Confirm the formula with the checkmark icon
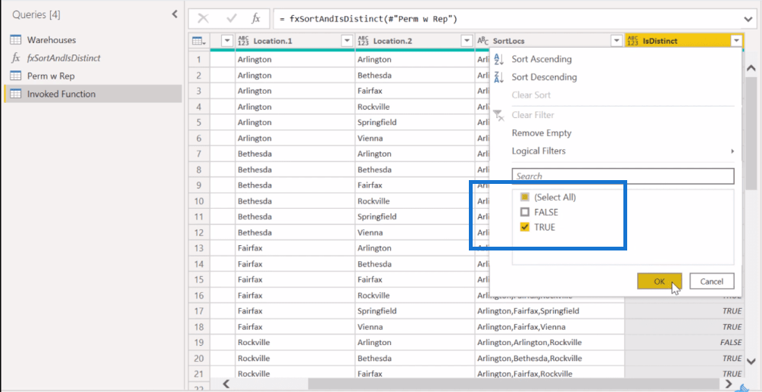Screen dimensions: 762x392 pyautogui.click(x=231, y=18)
